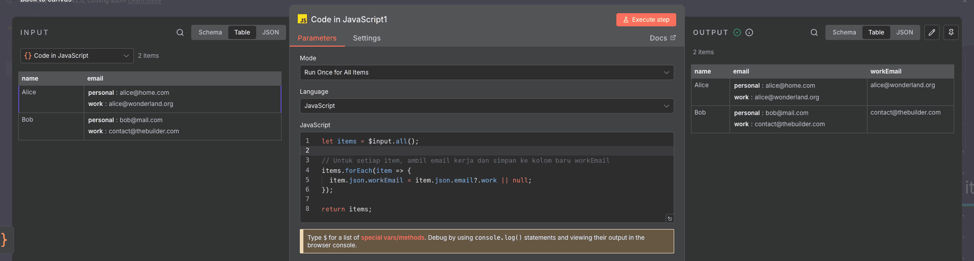The image size is (974, 261).
Task: Switch OUTPUT view to Schema
Action: 844,32
